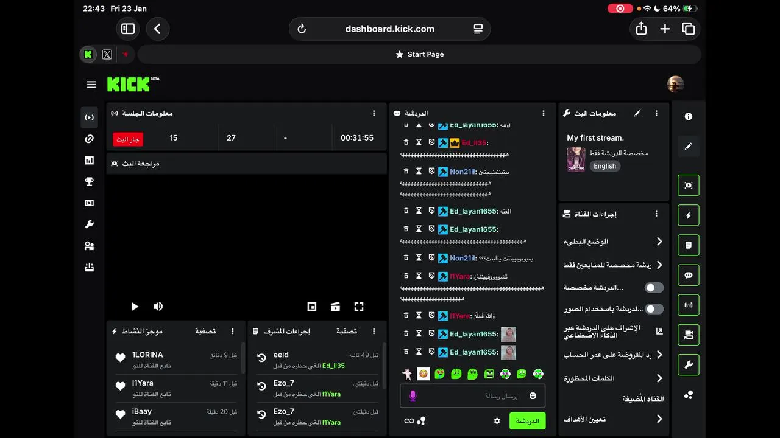Open AI chat moderation external link

click(659, 332)
